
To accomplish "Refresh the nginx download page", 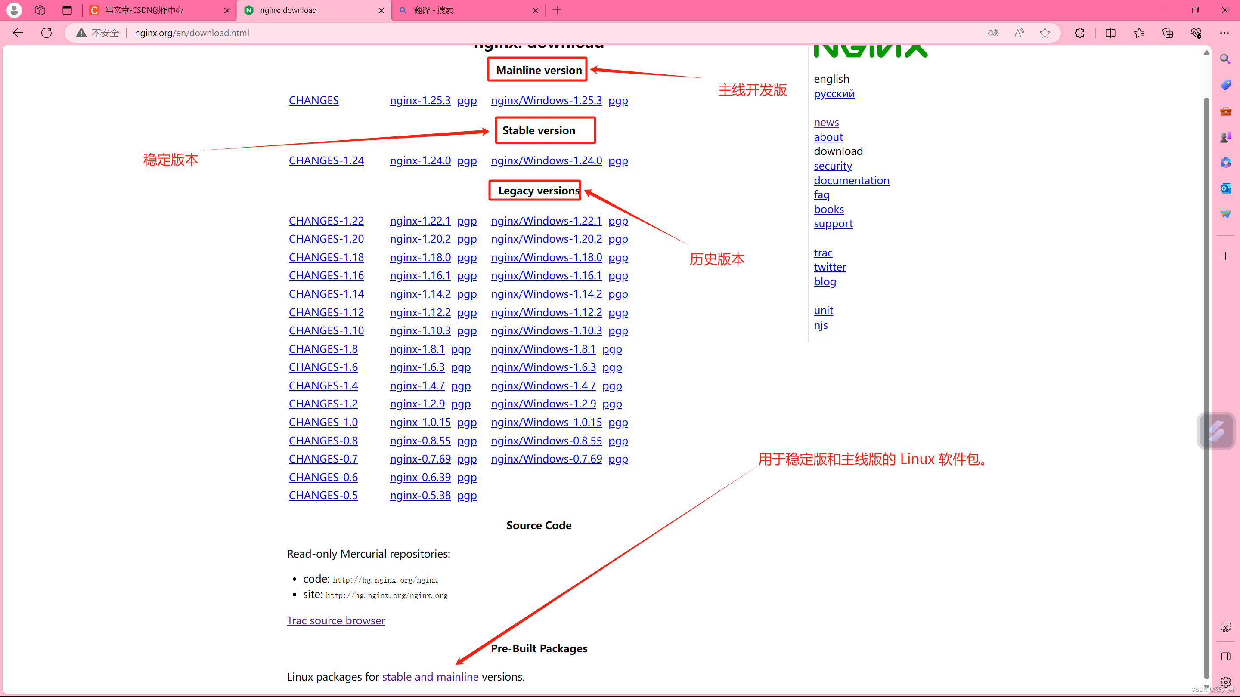I will pos(46,33).
